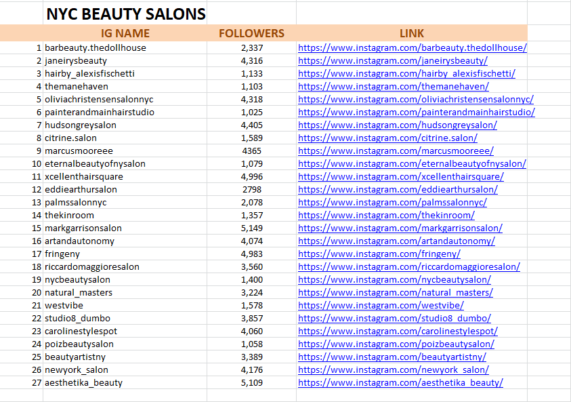Select the painterandmainhairstudio name cell
571x402 pixels.
(x=125, y=113)
